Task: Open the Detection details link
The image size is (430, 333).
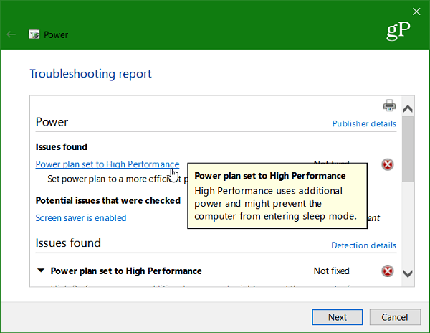Action: [x=363, y=245]
